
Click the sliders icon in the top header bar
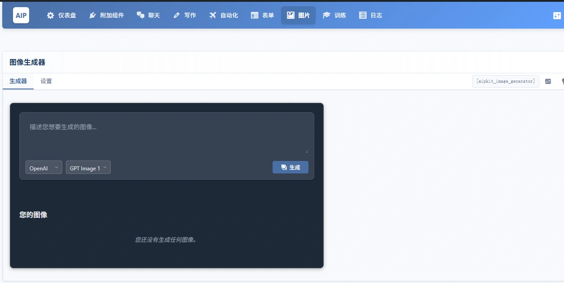pyautogui.click(x=557, y=15)
